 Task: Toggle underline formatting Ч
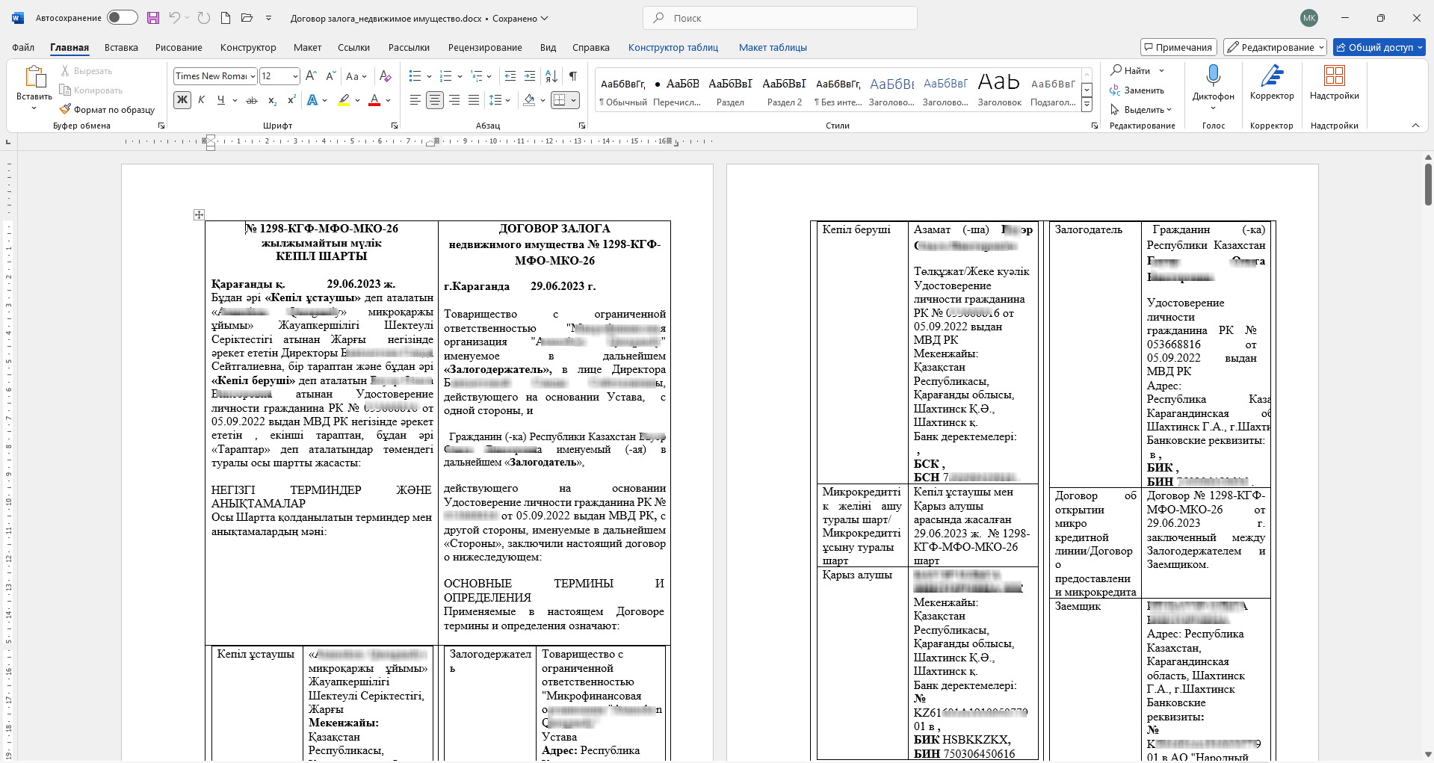pos(220,100)
